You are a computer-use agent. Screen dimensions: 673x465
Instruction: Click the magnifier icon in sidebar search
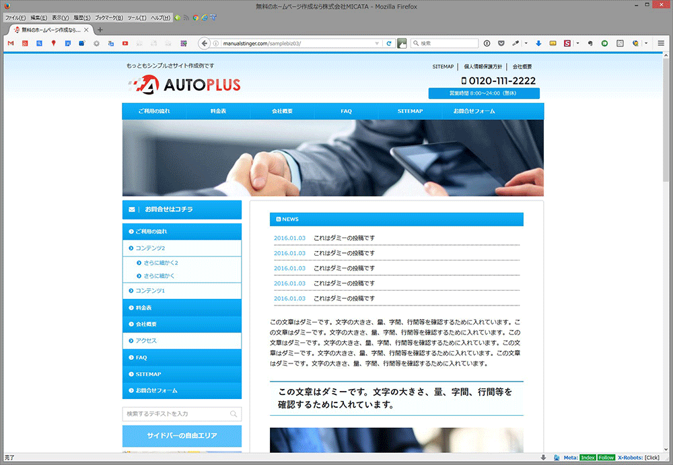click(x=234, y=414)
